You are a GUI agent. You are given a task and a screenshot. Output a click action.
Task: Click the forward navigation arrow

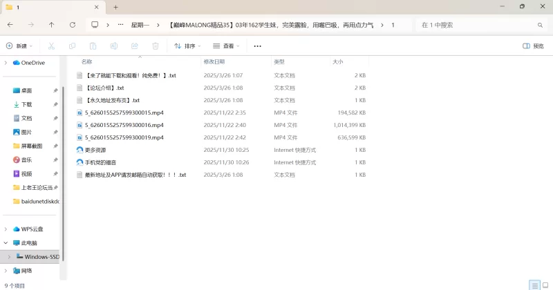[x=31, y=25]
